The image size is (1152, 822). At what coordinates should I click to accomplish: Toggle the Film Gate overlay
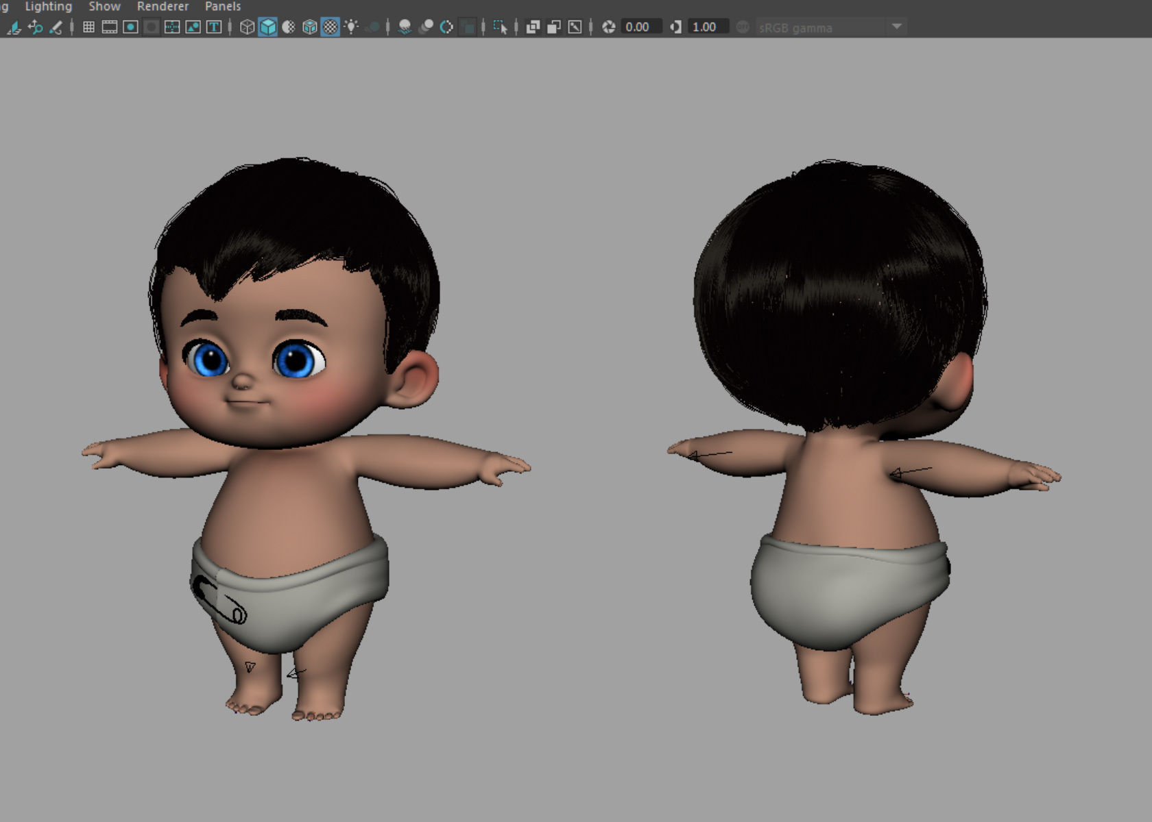(110, 27)
